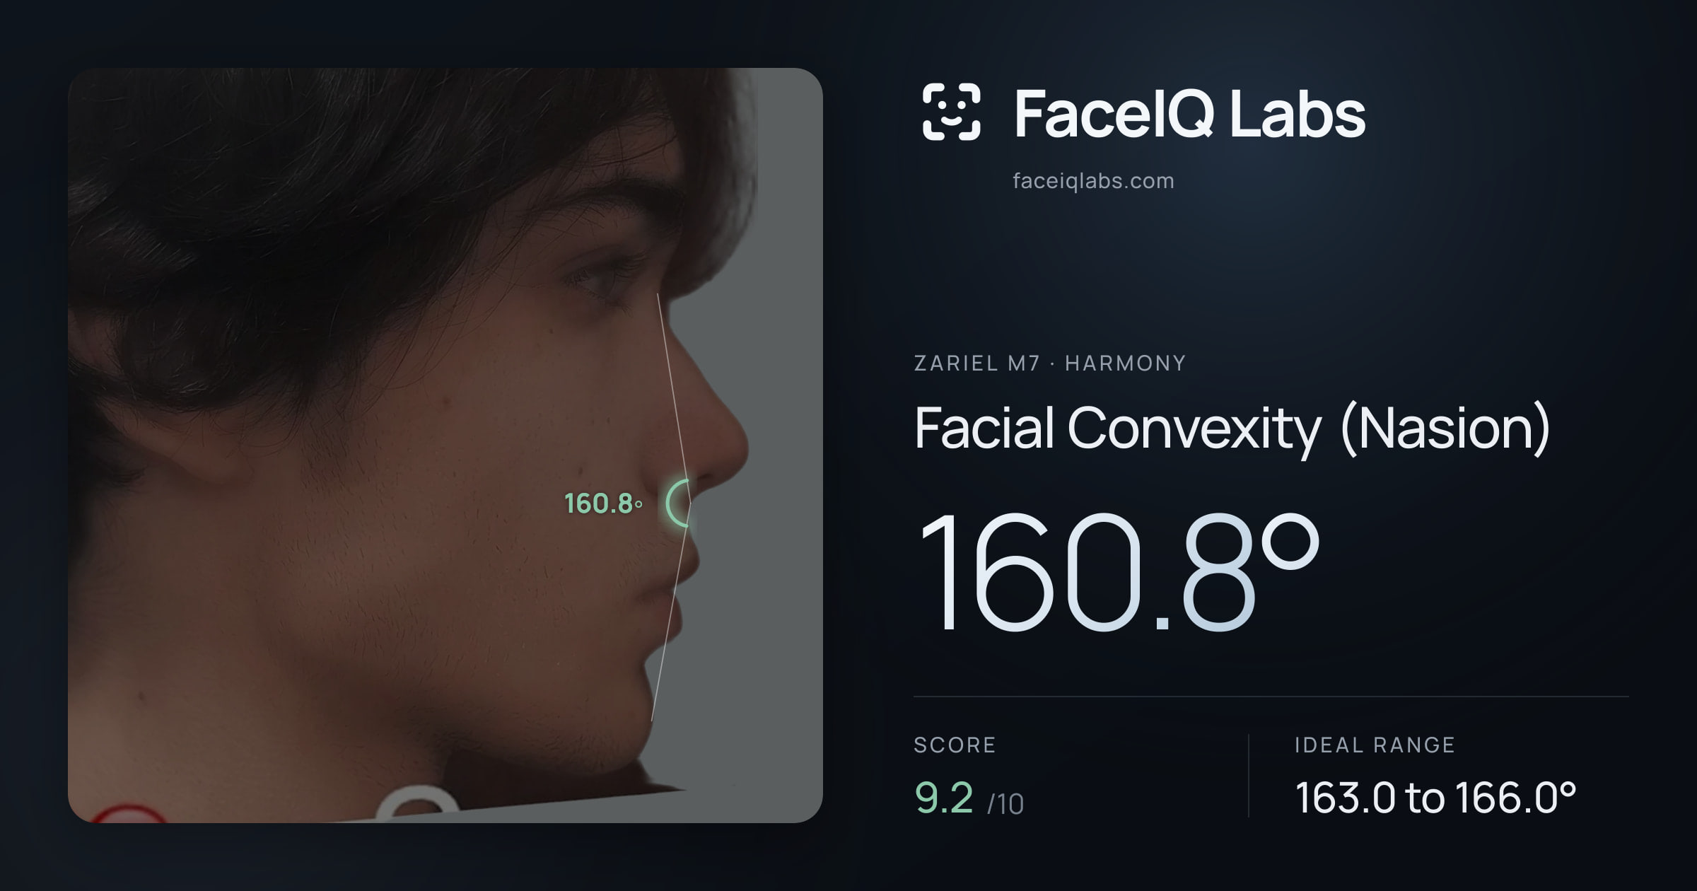The image size is (1697, 891).
Task: Select the 163.0 to 166.0° range text
Action: (1435, 798)
